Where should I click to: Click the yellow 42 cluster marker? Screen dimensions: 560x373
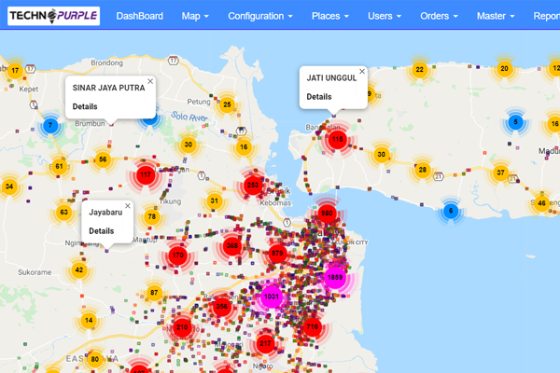click(79, 270)
